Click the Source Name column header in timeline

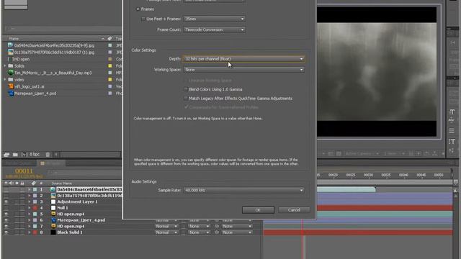(x=61, y=183)
